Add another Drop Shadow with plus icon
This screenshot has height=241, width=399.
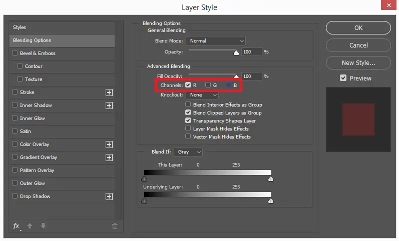coord(109,196)
